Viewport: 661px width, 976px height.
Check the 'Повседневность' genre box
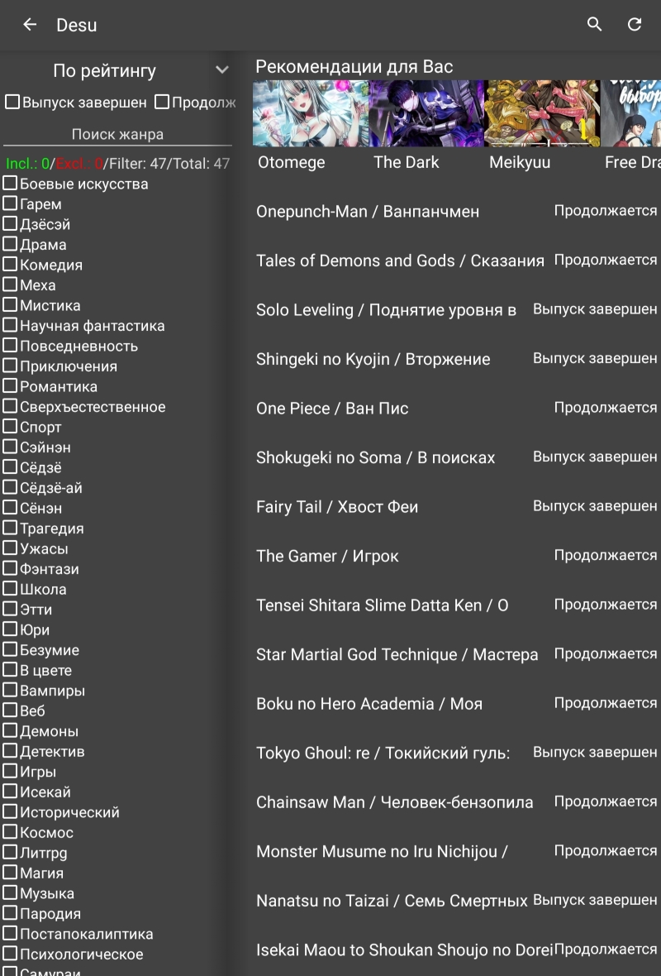coord(10,346)
